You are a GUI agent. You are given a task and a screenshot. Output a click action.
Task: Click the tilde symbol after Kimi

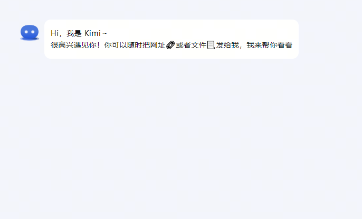click(104, 33)
